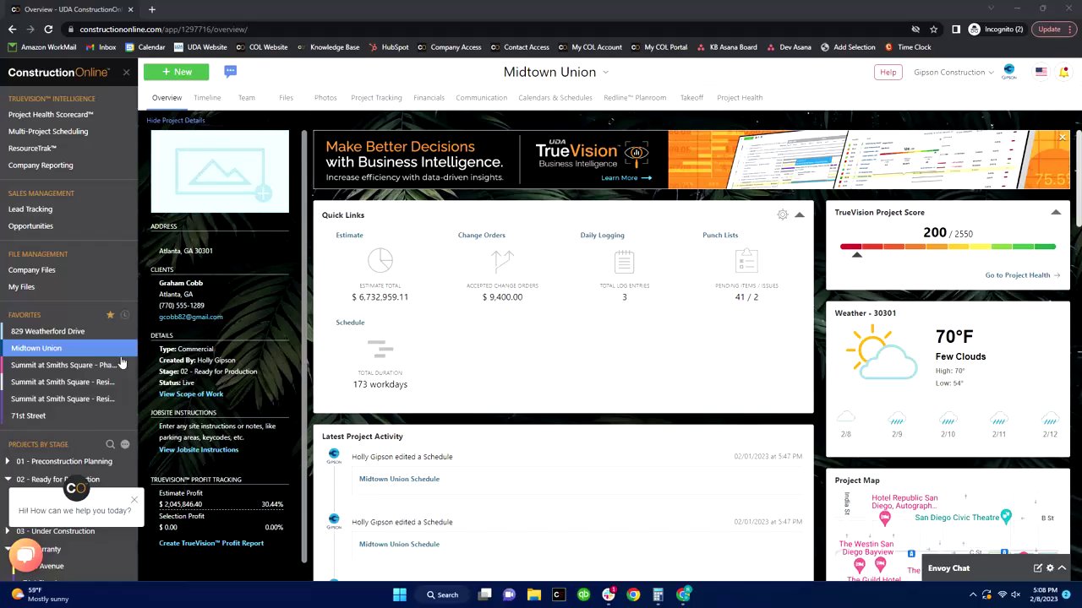Open the Daily Logging calendar quick link
Image resolution: width=1082 pixels, height=608 pixels.
(624, 261)
